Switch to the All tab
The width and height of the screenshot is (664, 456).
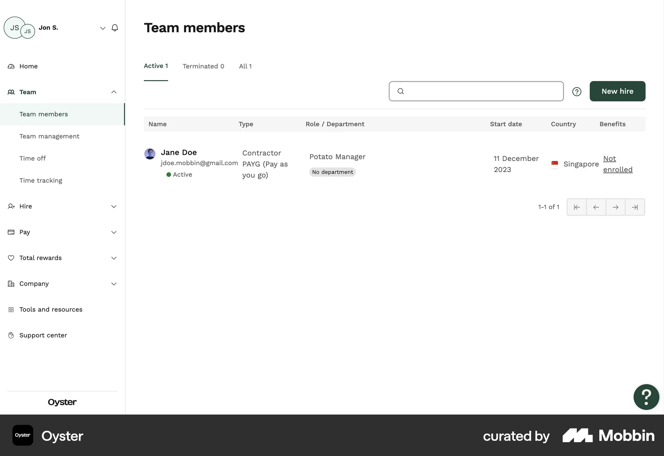245,66
